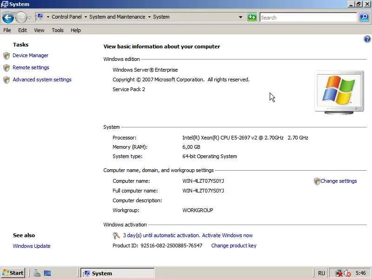The image size is (372, 279).
Task: Click the clock showing 5:46
Action: (x=360, y=273)
